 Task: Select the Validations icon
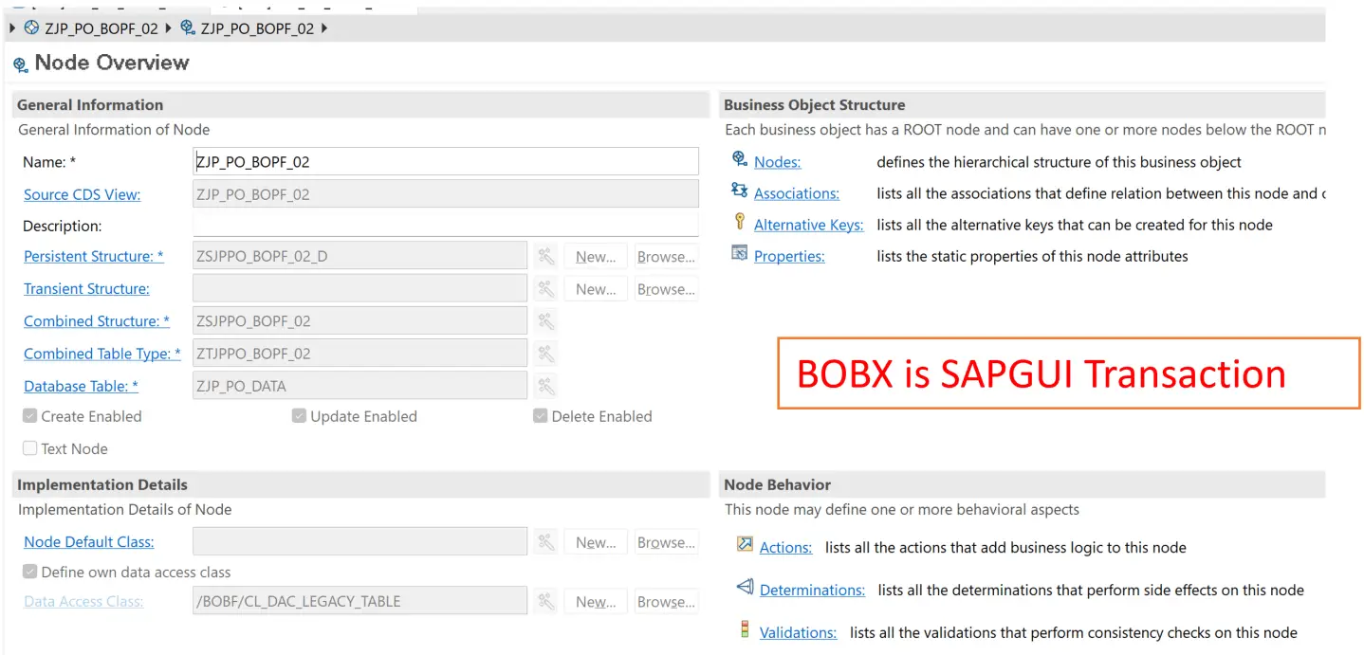[743, 631]
